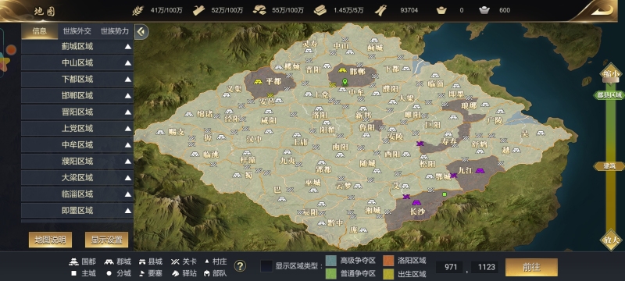Click the yellow capital icon at 平都
The width and height of the screenshot is (625, 281).
(x=259, y=82)
